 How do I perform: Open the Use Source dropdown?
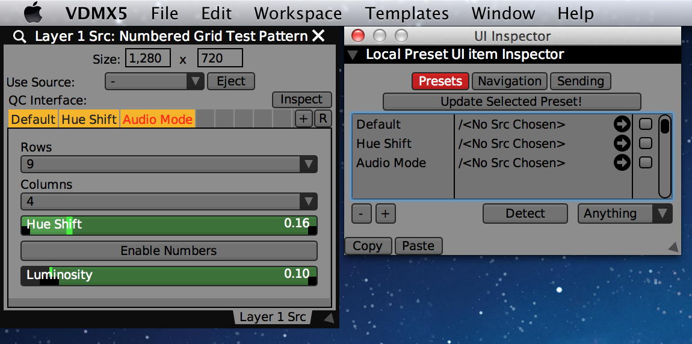(x=155, y=82)
